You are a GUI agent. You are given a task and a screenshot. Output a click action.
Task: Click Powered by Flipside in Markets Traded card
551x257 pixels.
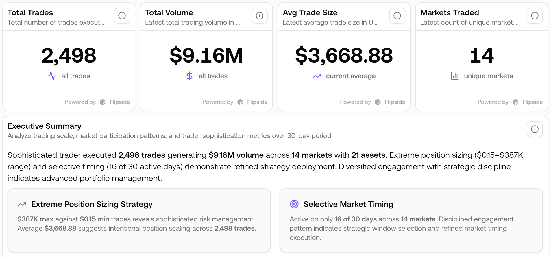pyautogui.click(x=510, y=102)
